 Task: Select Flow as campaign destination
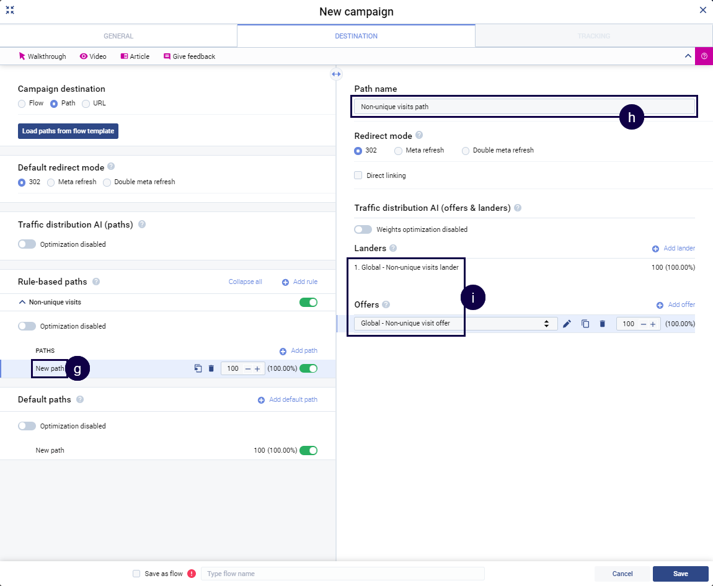click(22, 104)
